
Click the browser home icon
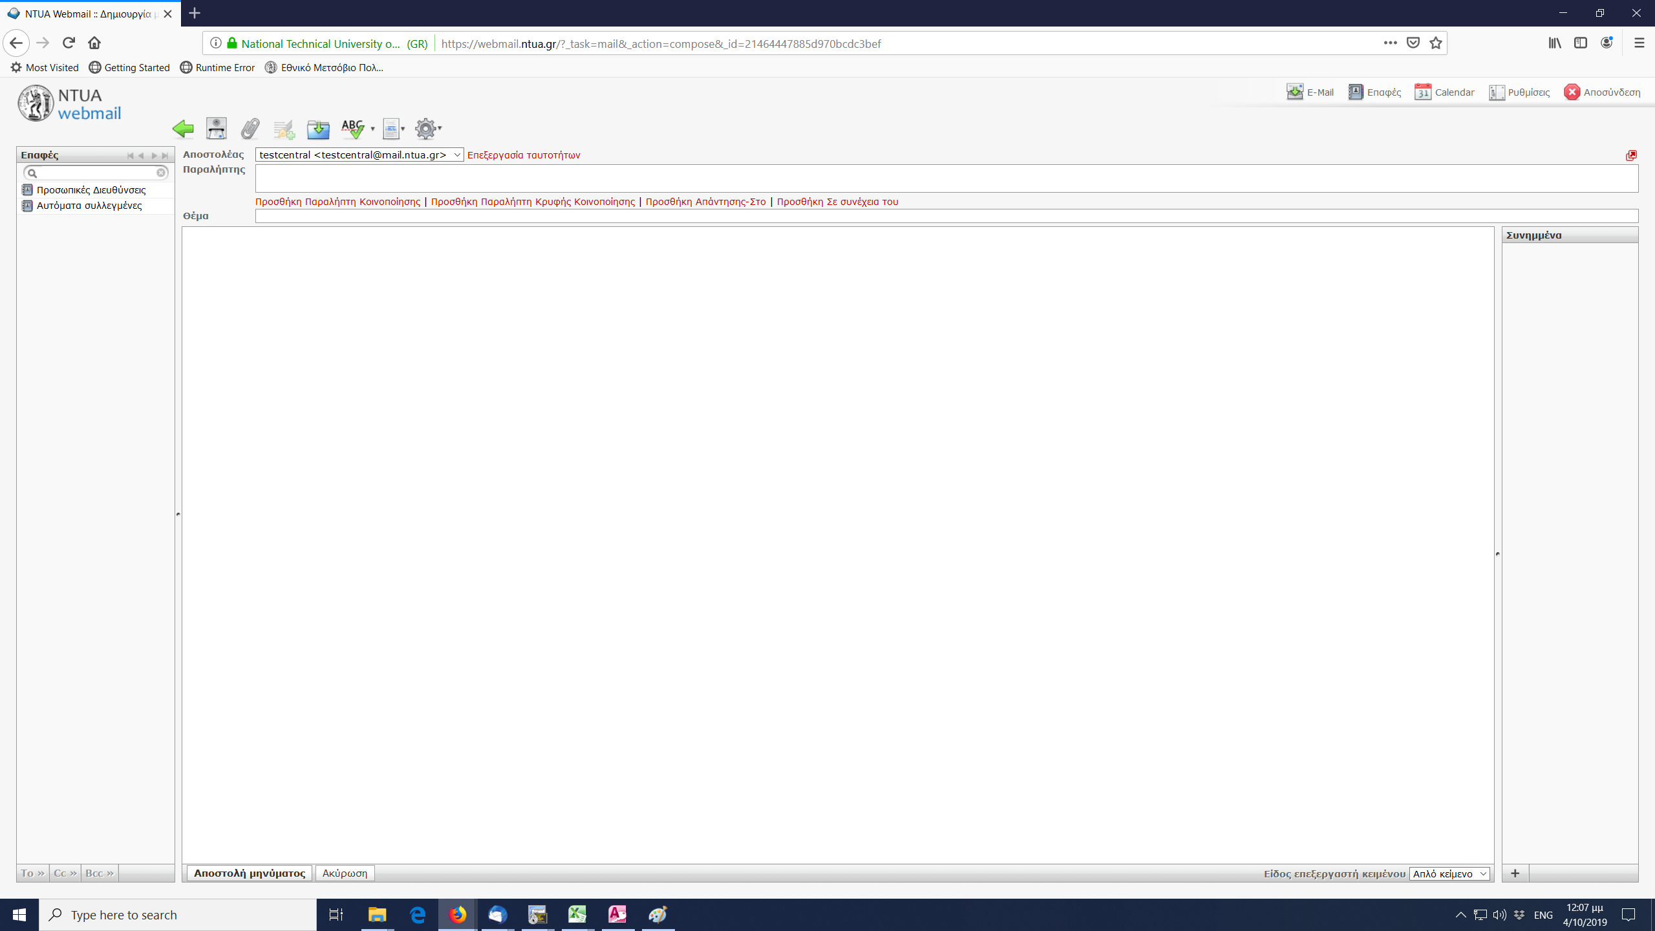pos(94,43)
